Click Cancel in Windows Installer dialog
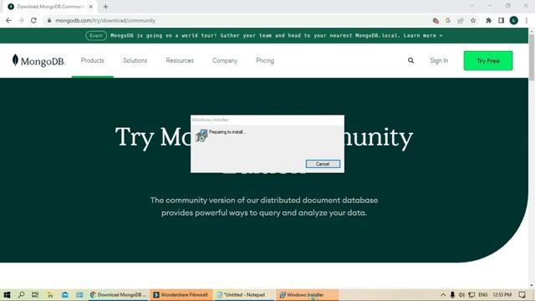535x301 pixels. (323, 164)
